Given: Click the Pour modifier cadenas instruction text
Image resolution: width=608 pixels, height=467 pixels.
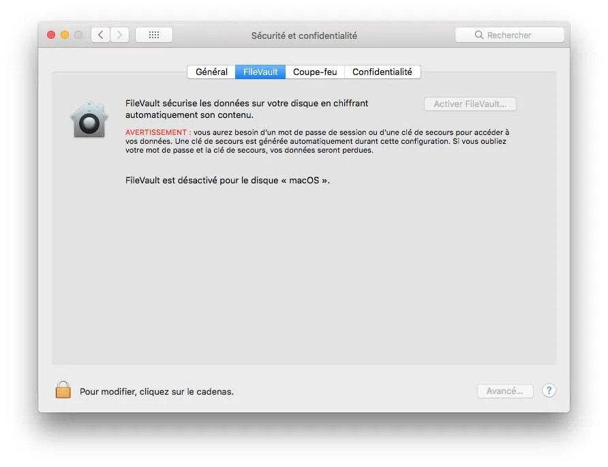Looking at the screenshot, I should 155,391.
